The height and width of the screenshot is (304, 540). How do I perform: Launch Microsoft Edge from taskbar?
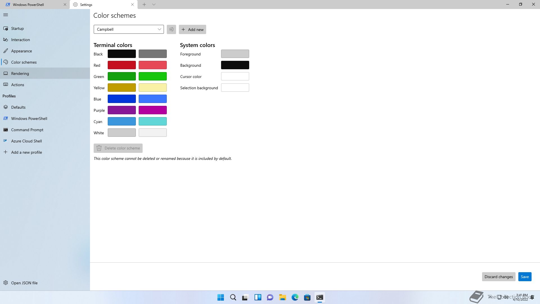[x=295, y=297]
